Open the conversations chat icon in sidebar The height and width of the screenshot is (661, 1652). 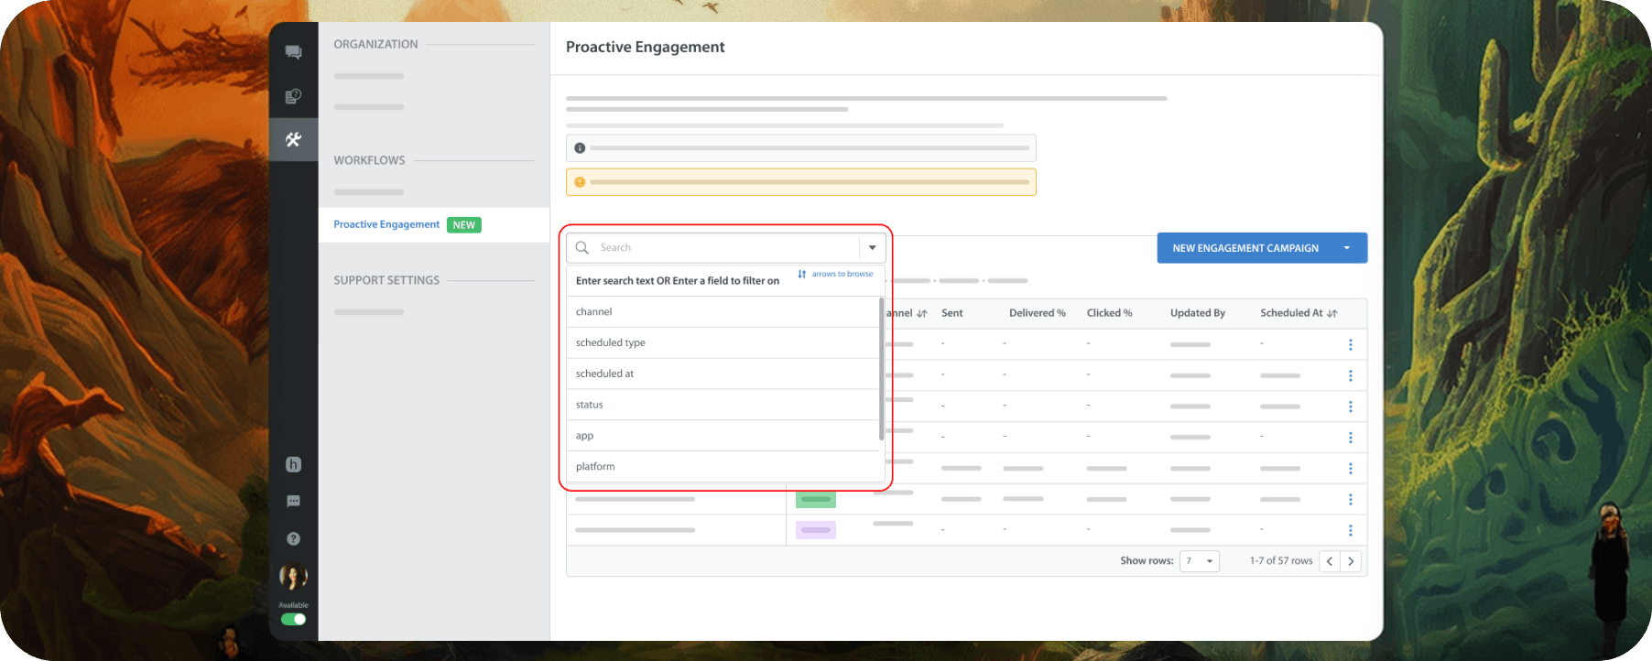(x=293, y=52)
